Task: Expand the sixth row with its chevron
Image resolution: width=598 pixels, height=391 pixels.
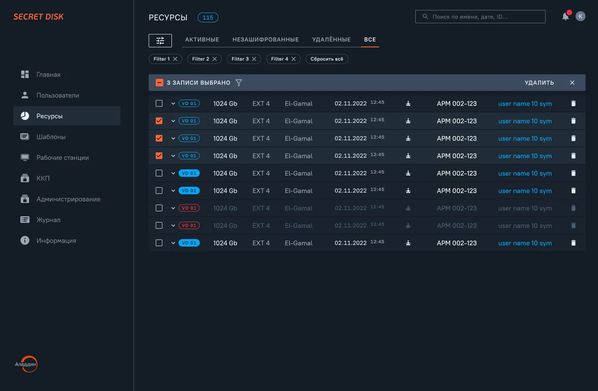Action: click(x=173, y=191)
